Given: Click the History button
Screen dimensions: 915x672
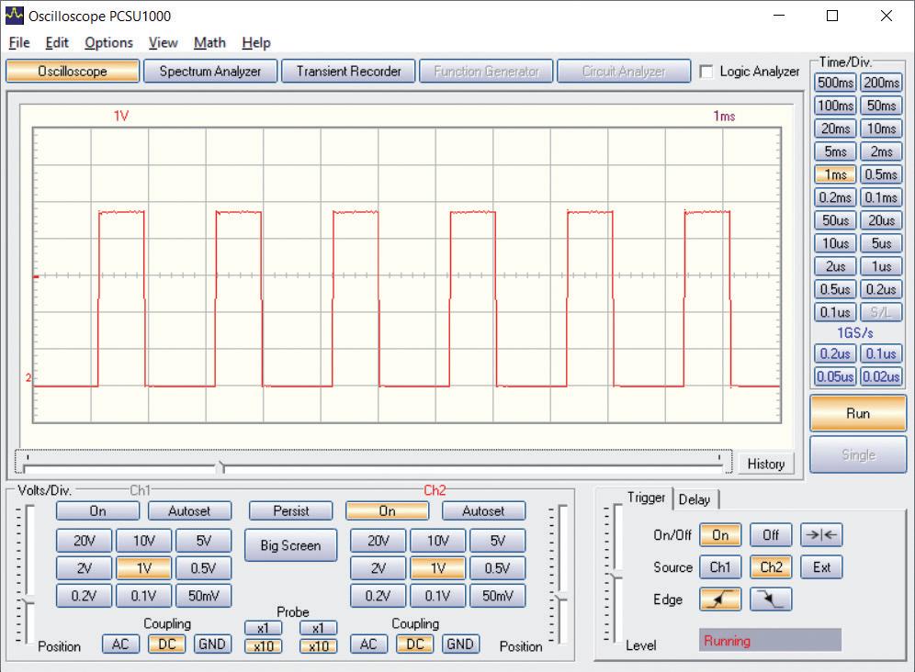Looking at the screenshot, I should 765,464.
